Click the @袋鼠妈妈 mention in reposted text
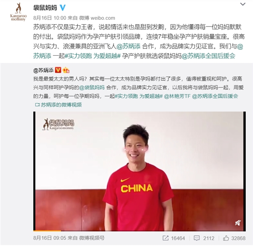Screen dimensions: 253x246 coord(92,87)
